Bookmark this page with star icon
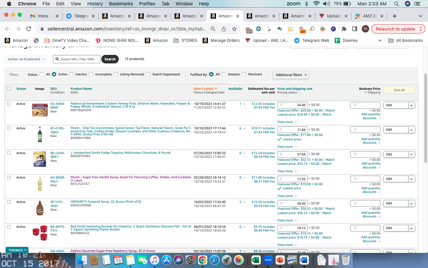 tap(234, 29)
